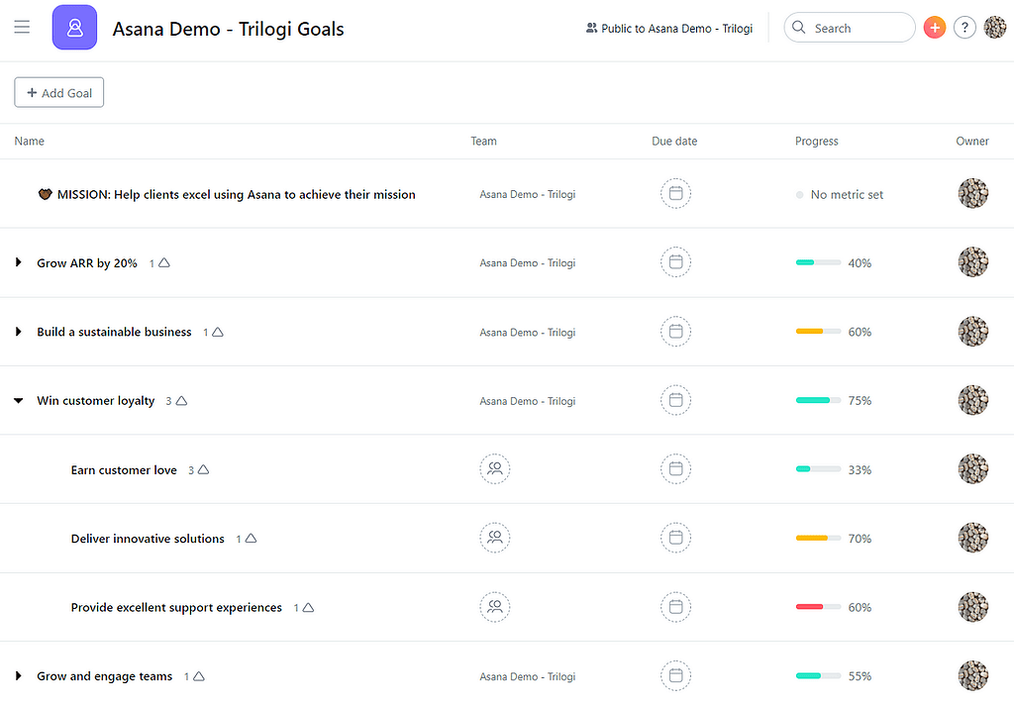Click sub-goal triangle icon beside Build a sustainable business
Viewport: 1014px width, 705px height.
[x=218, y=332]
